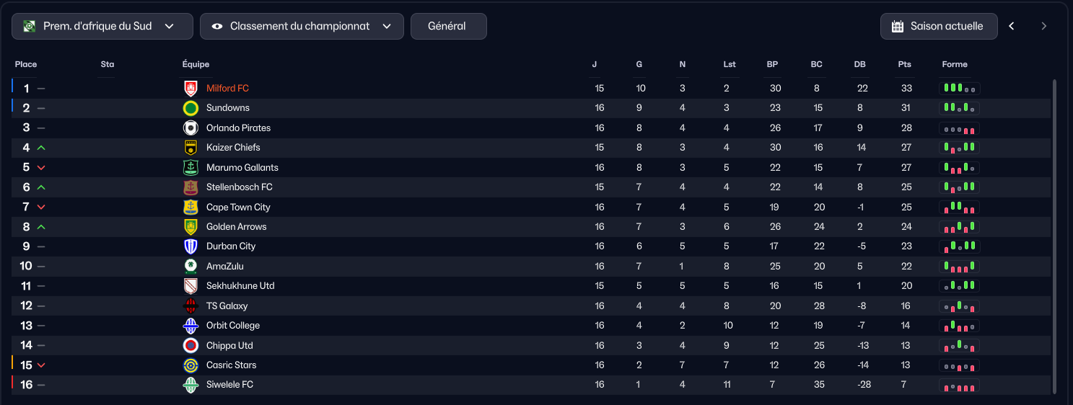Image resolution: width=1073 pixels, height=405 pixels.
Task: Click the Général button
Action: tap(449, 26)
